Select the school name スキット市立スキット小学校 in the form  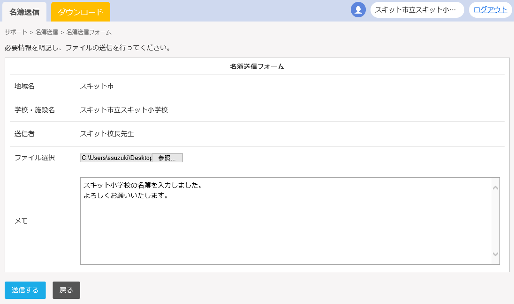[x=124, y=110]
